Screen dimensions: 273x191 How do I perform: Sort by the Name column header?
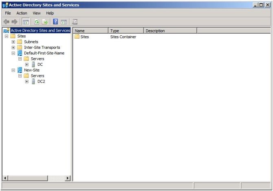point(90,31)
